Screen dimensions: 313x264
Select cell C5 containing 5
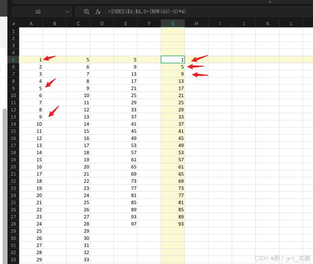78,59
